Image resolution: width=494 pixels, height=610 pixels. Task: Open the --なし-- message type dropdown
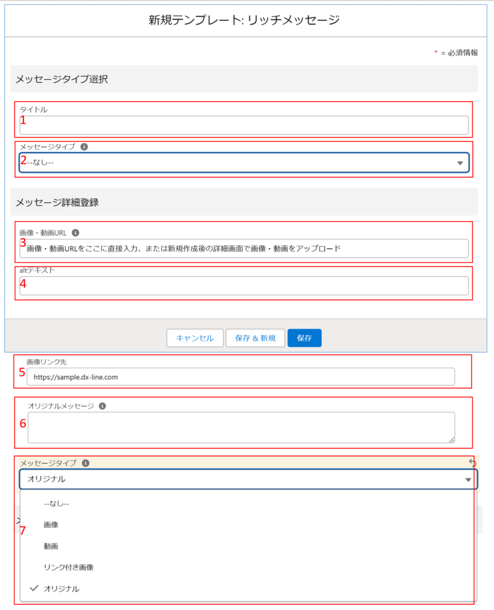pyautogui.click(x=244, y=163)
